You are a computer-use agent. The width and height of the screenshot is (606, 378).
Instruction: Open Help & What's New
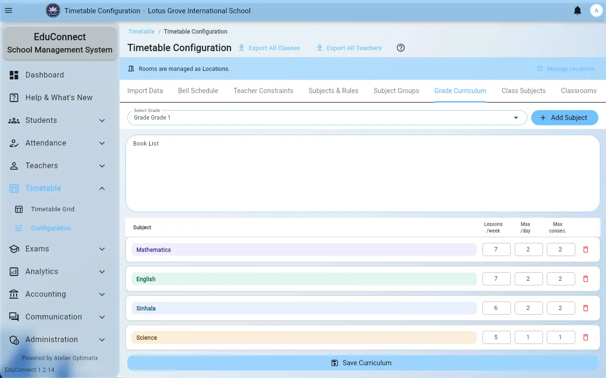click(x=60, y=97)
